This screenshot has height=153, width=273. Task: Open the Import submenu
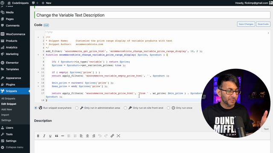5,115
